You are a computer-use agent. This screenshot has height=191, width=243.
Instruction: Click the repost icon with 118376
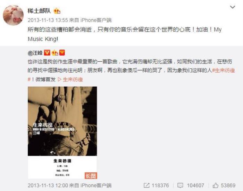coord(146,185)
